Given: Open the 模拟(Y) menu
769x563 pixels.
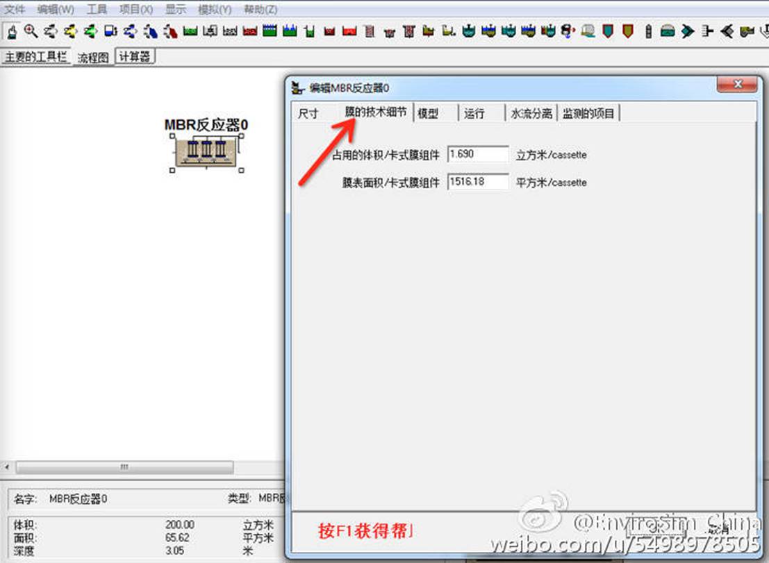Looking at the screenshot, I should click(x=214, y=10).
